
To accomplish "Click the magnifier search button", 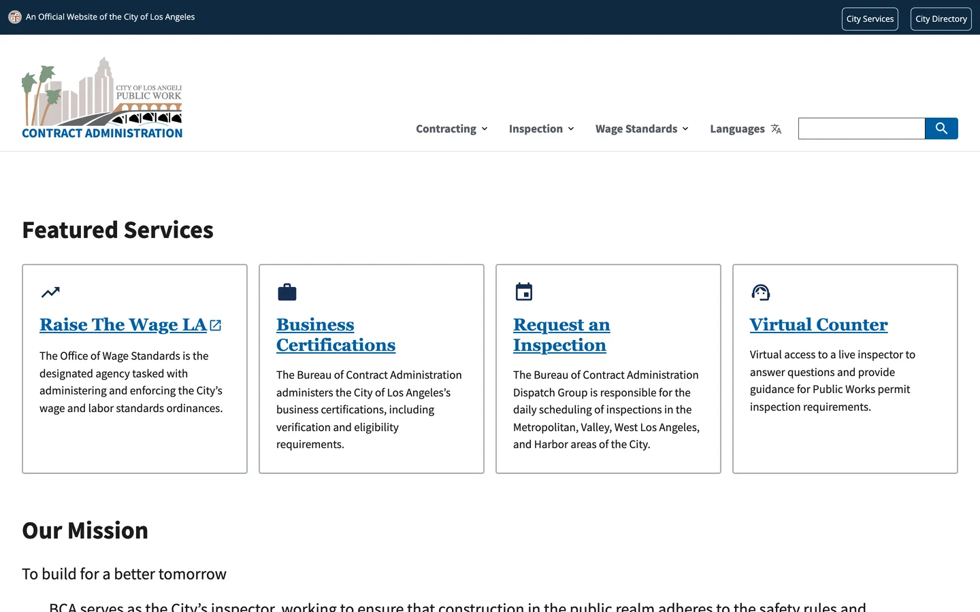I will (941, 129).
